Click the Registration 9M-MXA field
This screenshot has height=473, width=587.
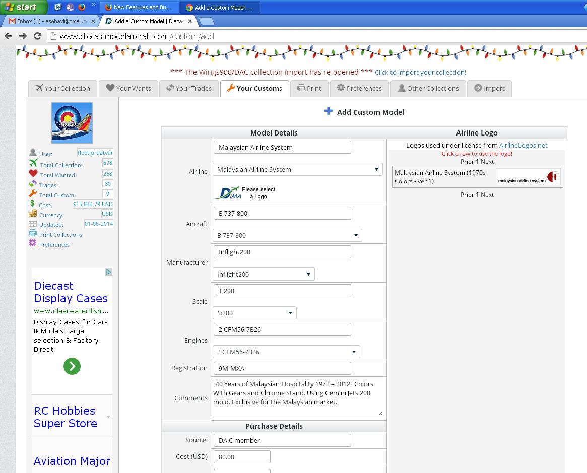tap(282, 368)
